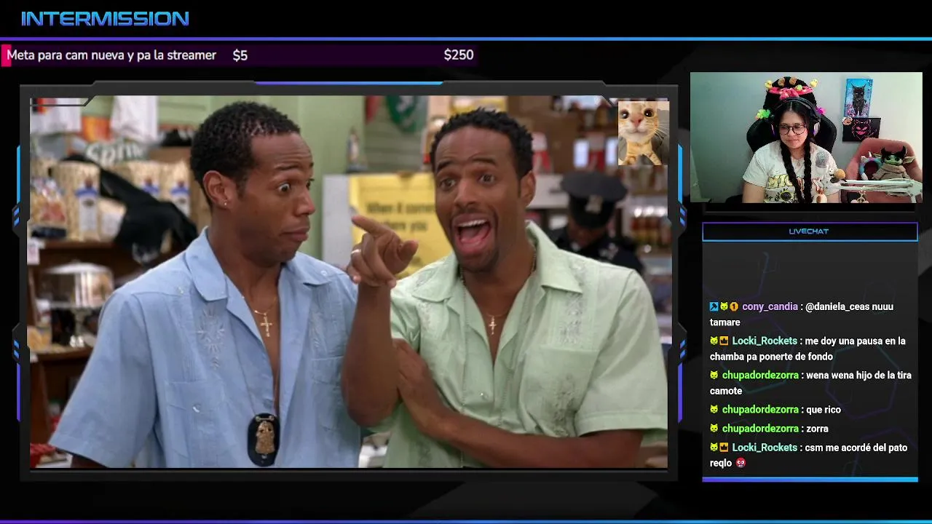Open the username on the 'wena wena' message
This screenshot has width=932, height=524.
coord(760,375)
